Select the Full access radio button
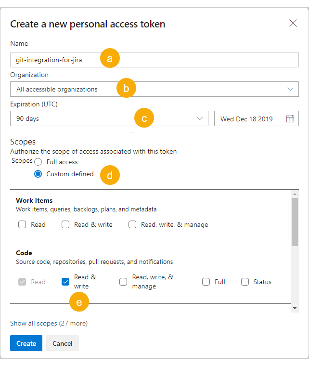 pos(38,162)
